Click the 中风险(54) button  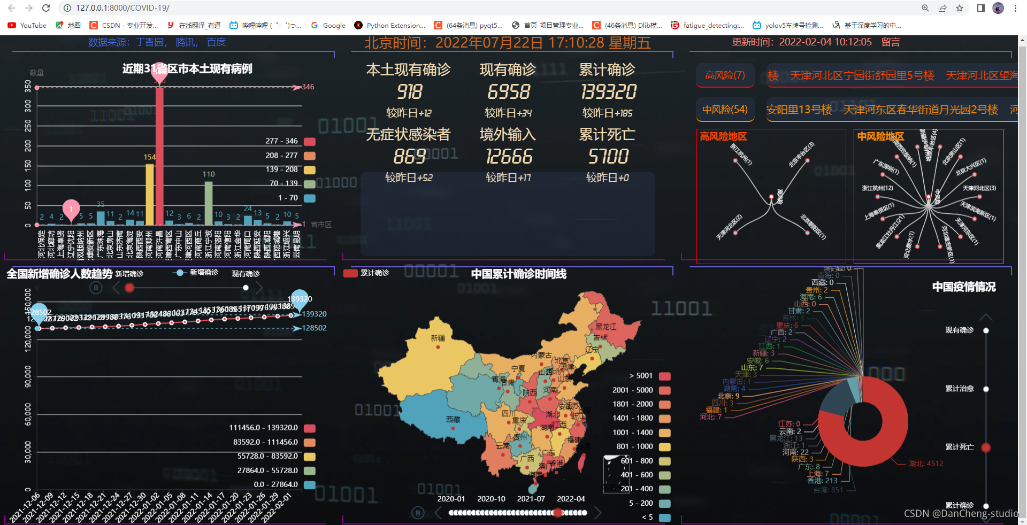click(725, 110)
